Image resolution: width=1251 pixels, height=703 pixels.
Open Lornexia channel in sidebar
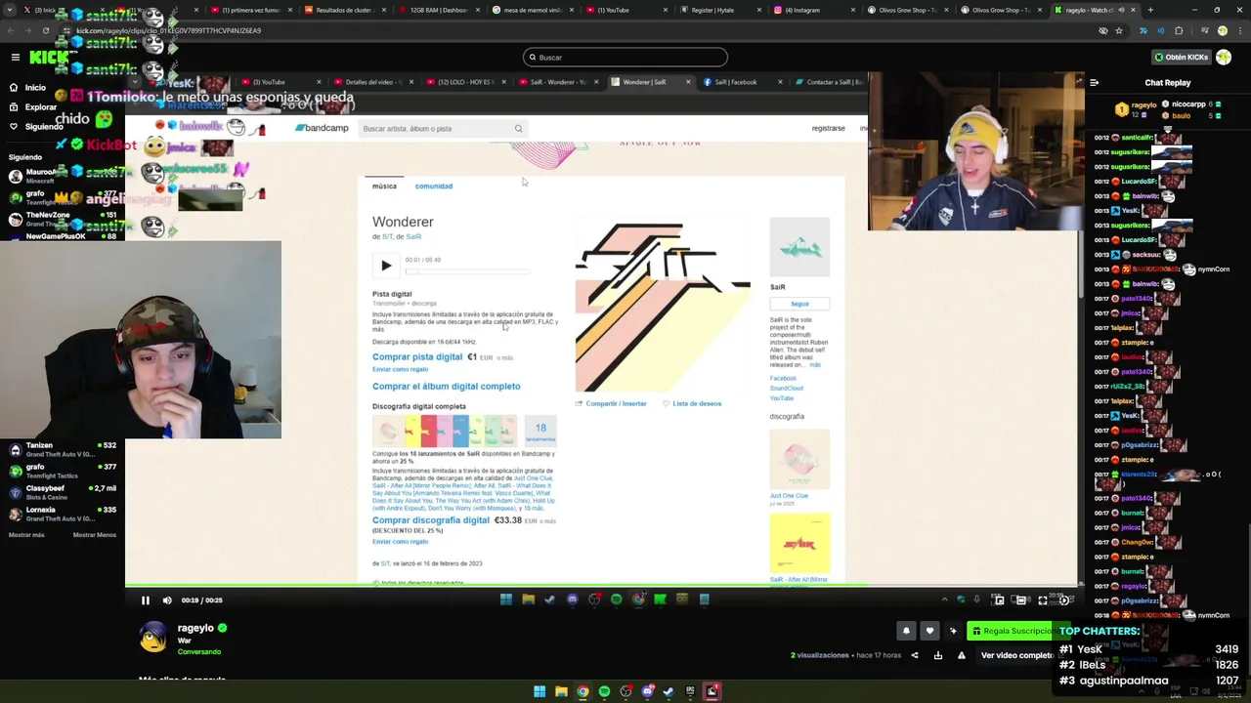click(x=61, y=513)
